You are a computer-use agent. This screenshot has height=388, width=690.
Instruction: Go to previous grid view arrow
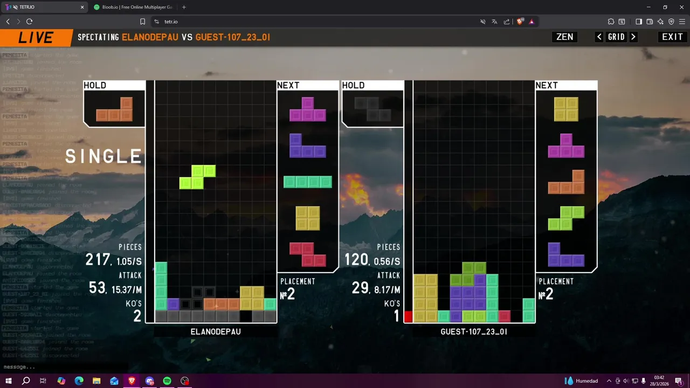pos(599,37)
